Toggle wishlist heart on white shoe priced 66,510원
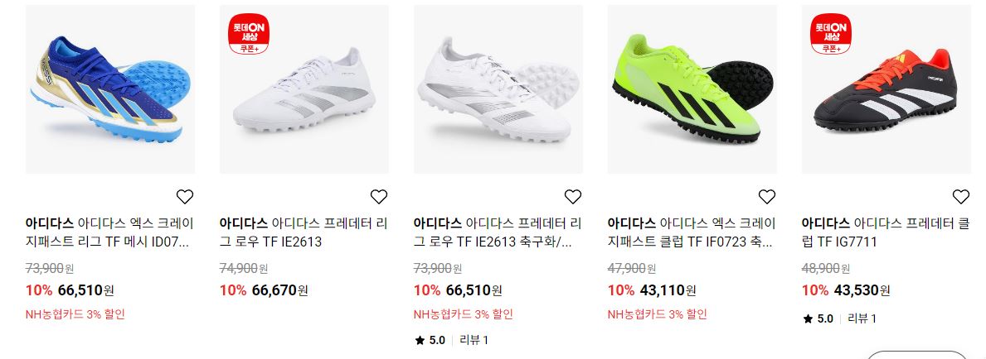The height and width of the screenshot is (359, 986). (x=572, y=196)
